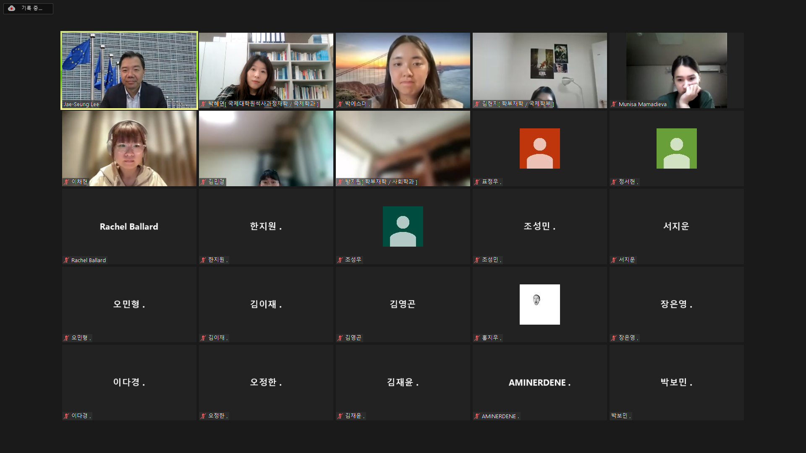Select the 서지운 participant tile

(x=676, y=226)
